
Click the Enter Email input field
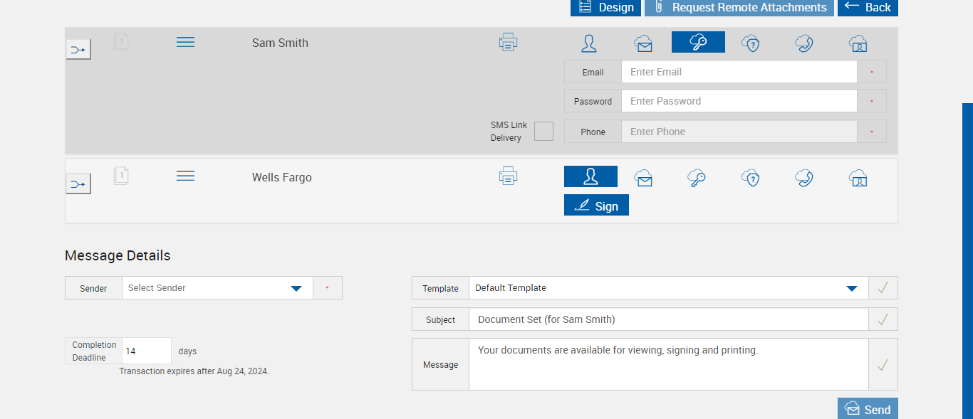739,72
